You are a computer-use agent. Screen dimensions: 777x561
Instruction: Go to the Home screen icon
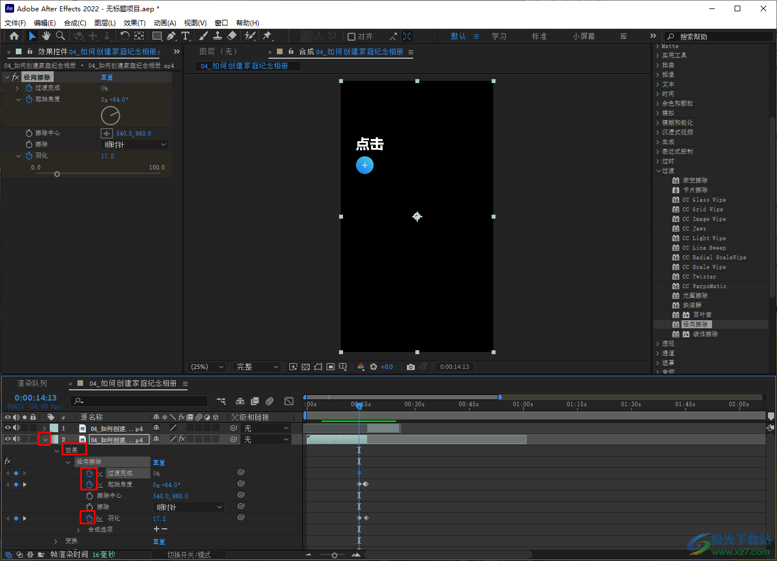click(x=14, y=36)
